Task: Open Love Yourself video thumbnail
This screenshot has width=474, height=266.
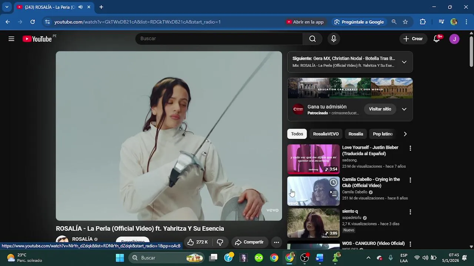Action: [313, 159]
